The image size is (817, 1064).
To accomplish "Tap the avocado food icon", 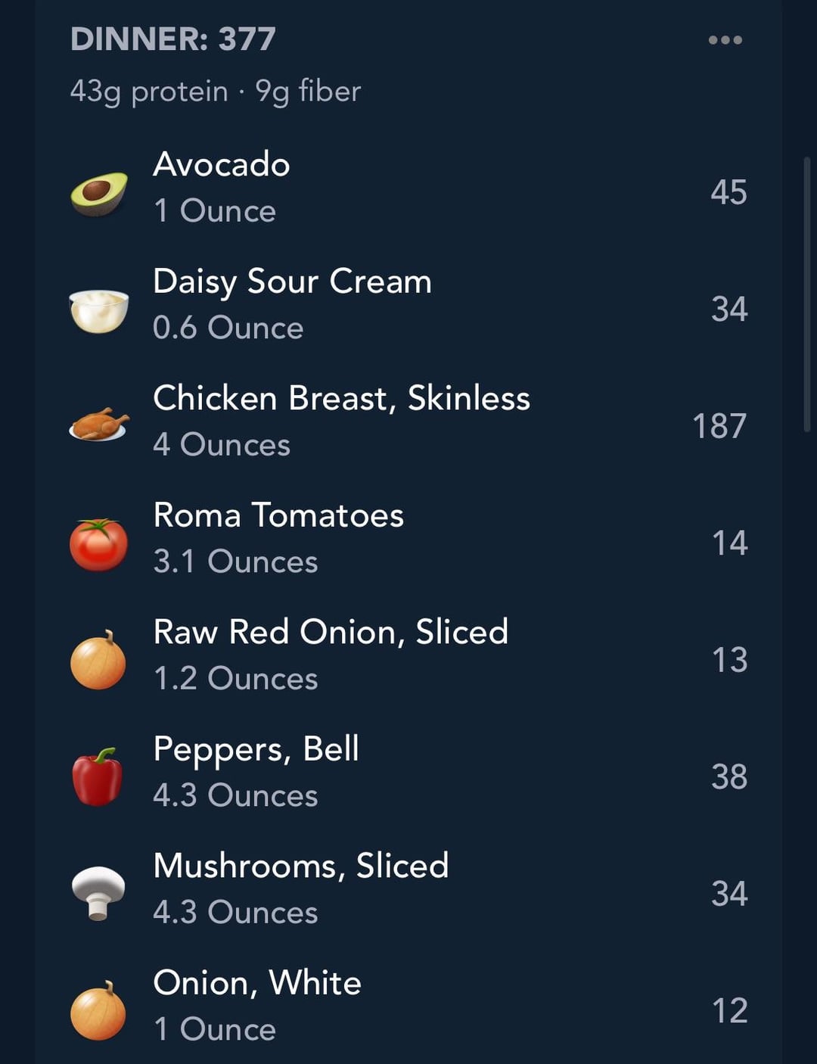I will (99, 193).
